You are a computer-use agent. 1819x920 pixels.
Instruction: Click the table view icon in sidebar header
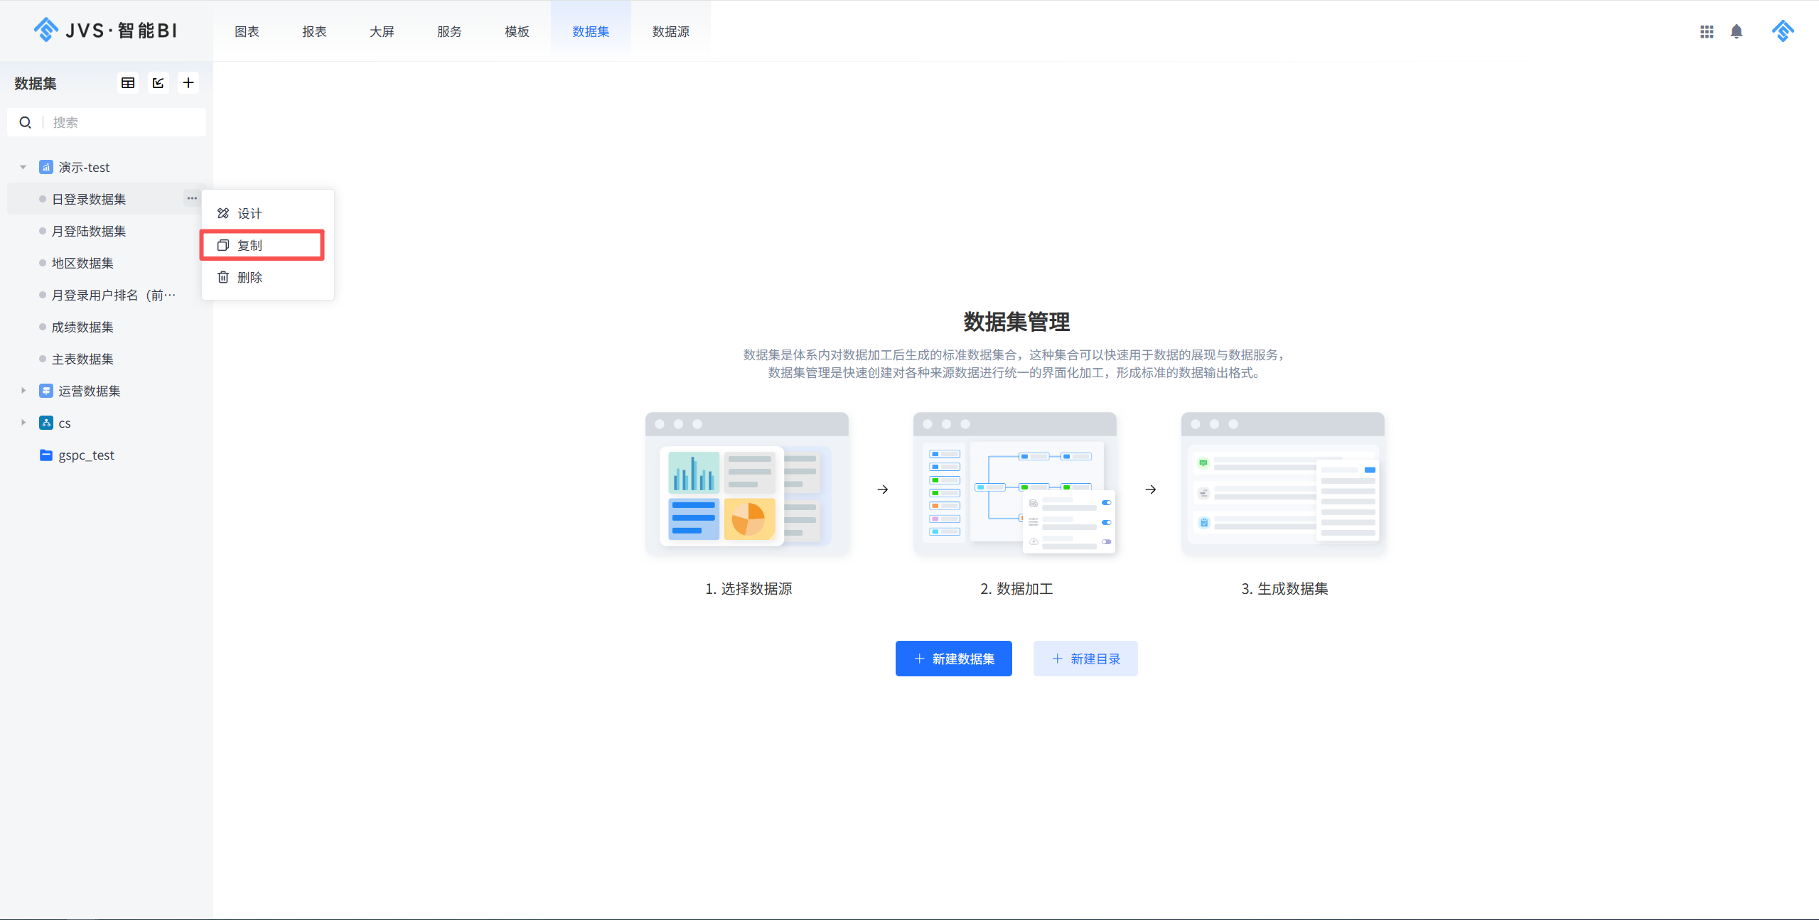pos(128,83)
